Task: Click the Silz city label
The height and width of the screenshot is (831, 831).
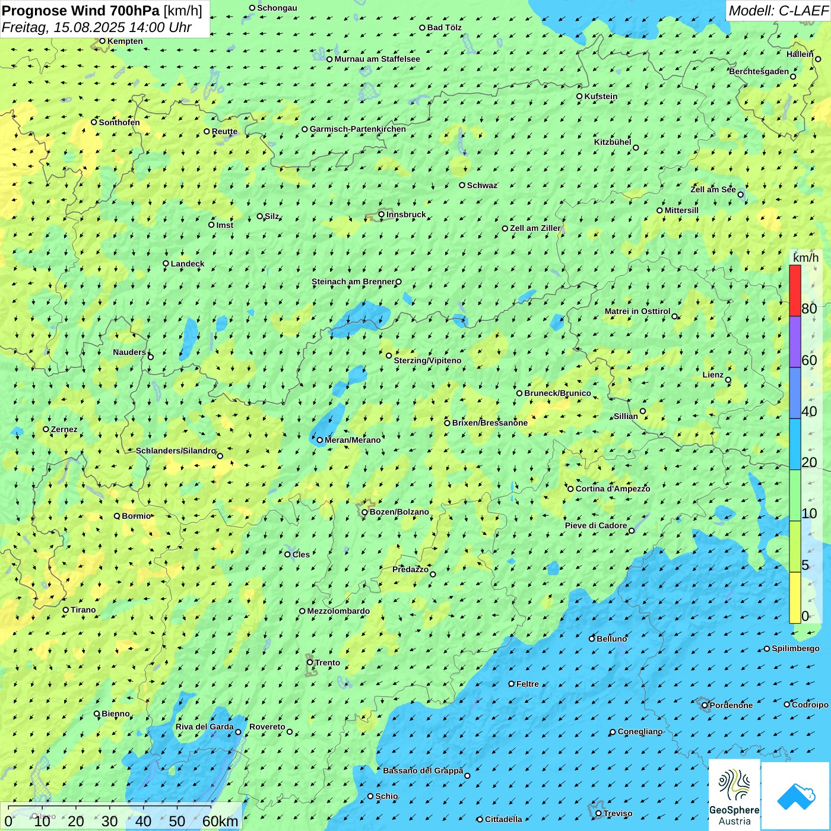Action: (x=272, y=216)
